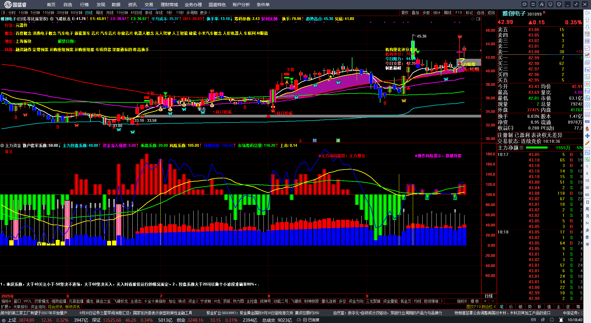Viewport: 591px width, 323px height.
Task: Click the round dropdown icon before 上证 index
Action: [4, 320]
